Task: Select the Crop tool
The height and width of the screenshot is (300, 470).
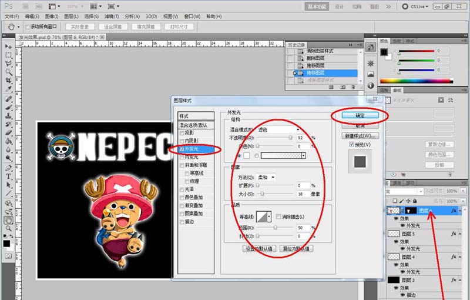Action: click(8, 81)
